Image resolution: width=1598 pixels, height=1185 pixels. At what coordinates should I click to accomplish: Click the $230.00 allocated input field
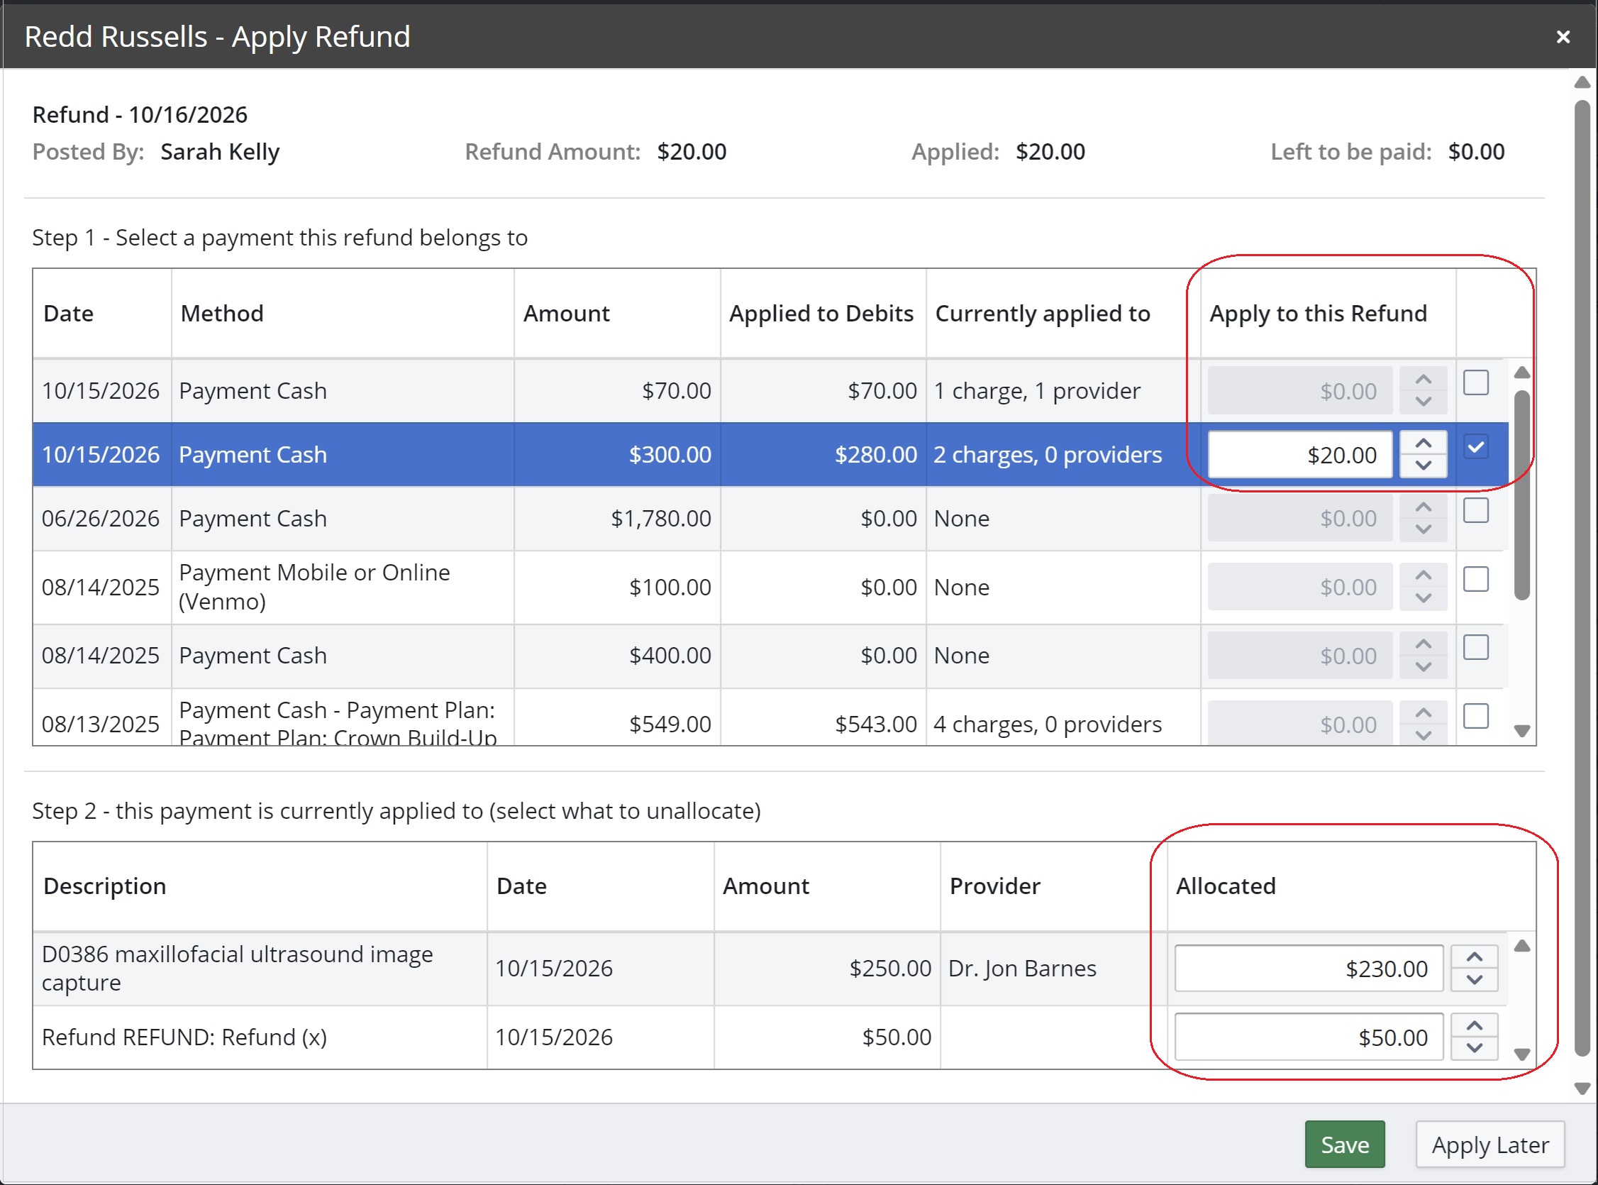coord(1309,969)
